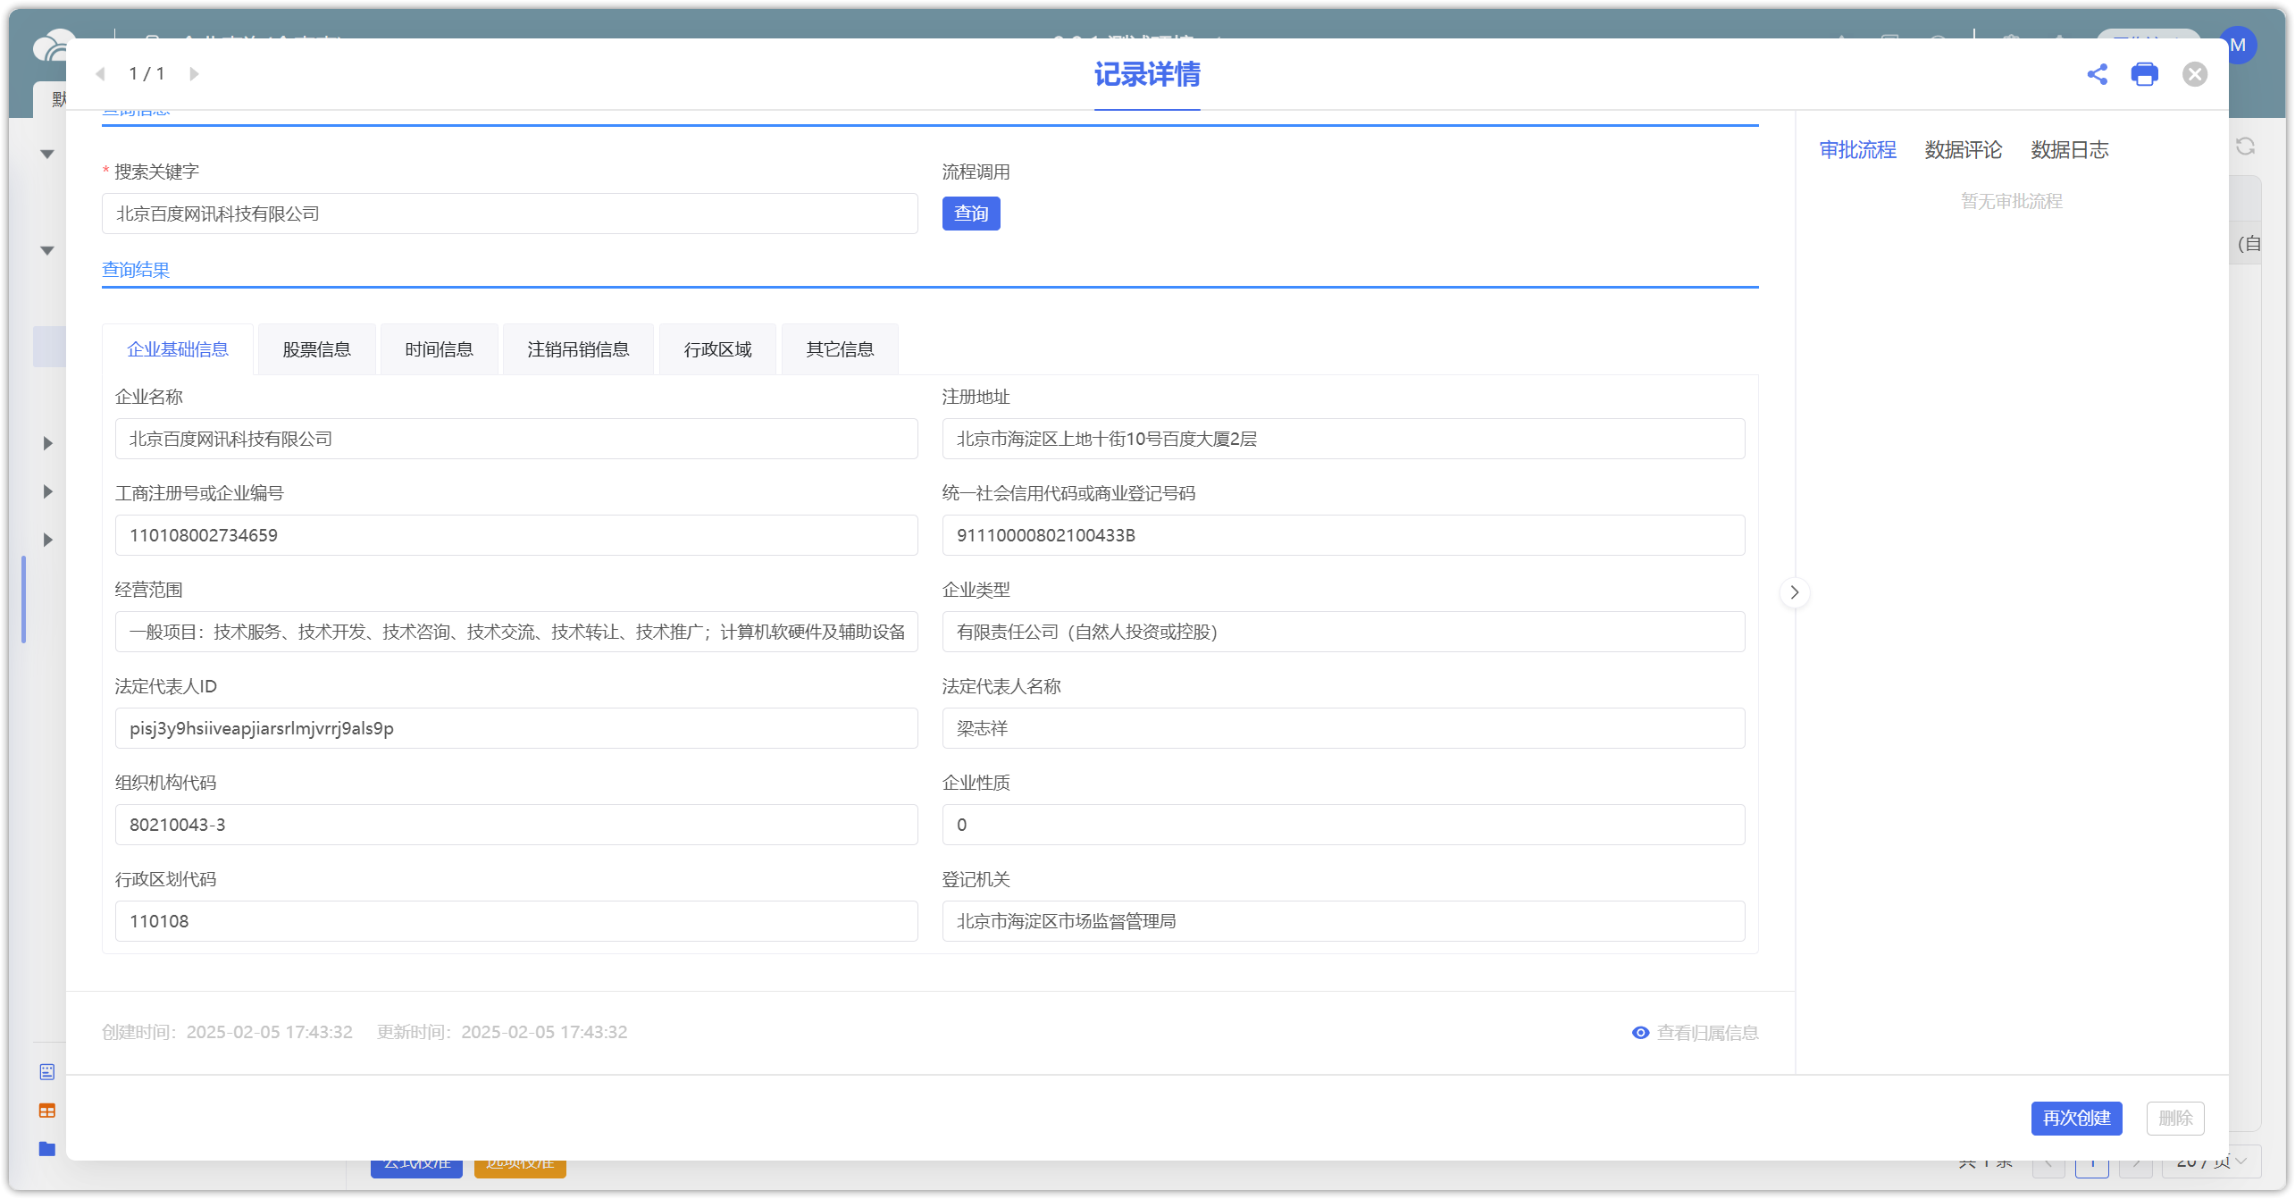Switch to 企业基础信息 tab
Viewport: 2295px width, 1199px height.
(178, 349)
